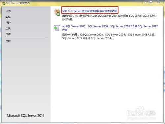Open the 维护 sidebar page
The height and width of the screenshot is (124, 165).
coord(8,23)
